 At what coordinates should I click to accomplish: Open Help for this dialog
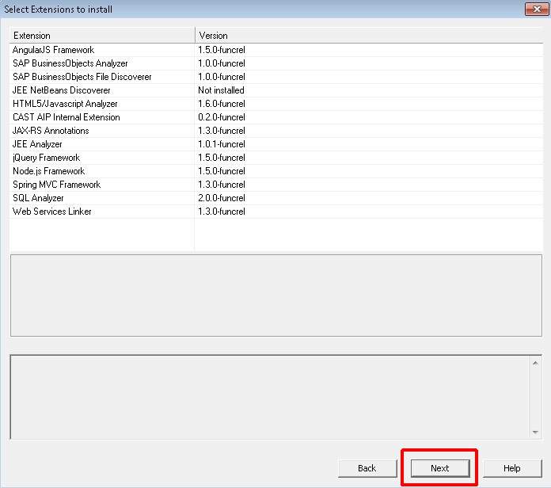click(x=512, y=468)
